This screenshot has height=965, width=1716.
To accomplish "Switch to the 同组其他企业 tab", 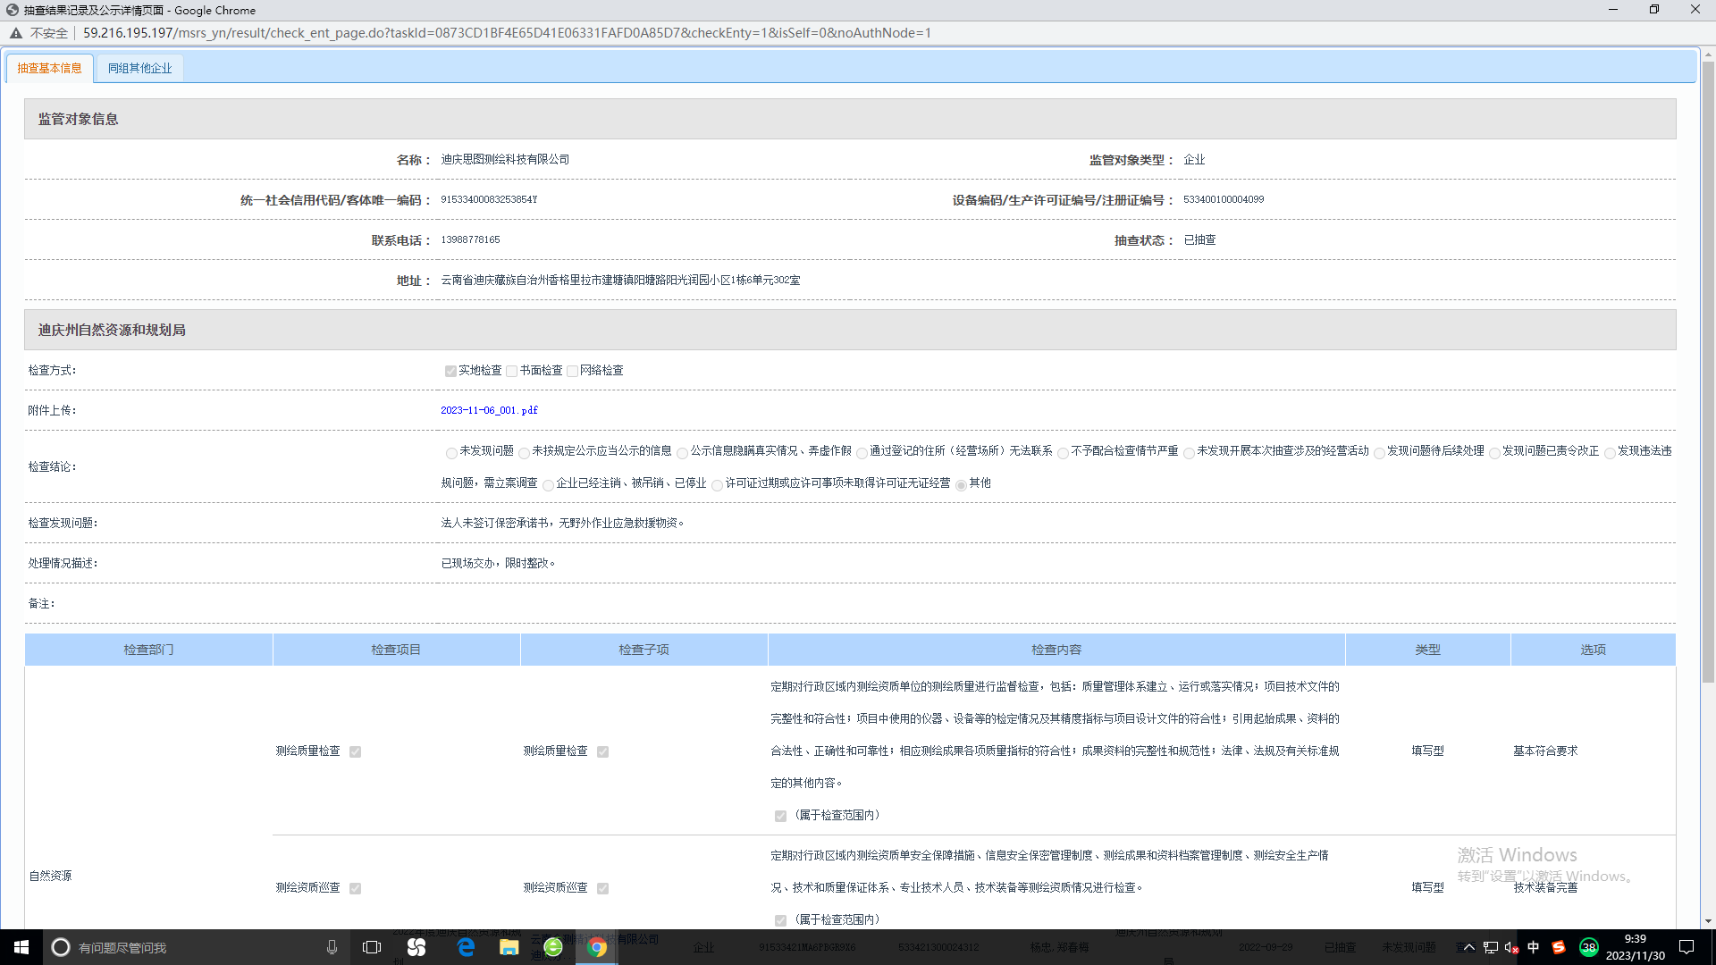I will point(139,68).
